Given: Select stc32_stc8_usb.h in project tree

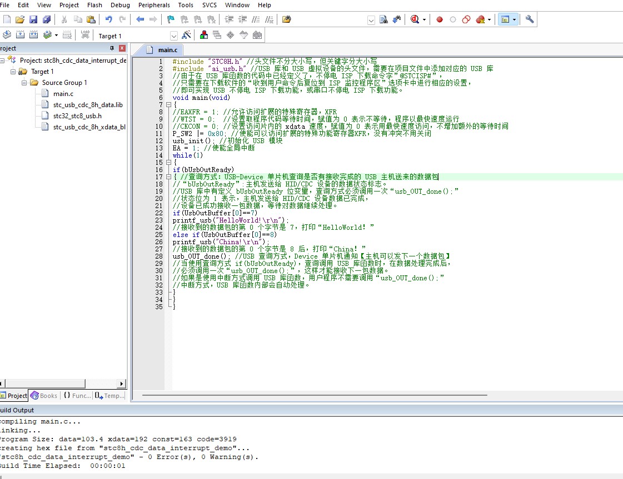Looking at the screenshot, I should tap(77, 116).
